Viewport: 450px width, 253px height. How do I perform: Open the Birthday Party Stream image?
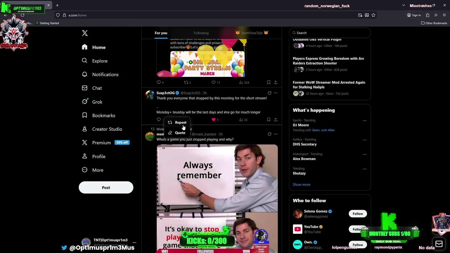pyautogui.click(x=207, y=64)
